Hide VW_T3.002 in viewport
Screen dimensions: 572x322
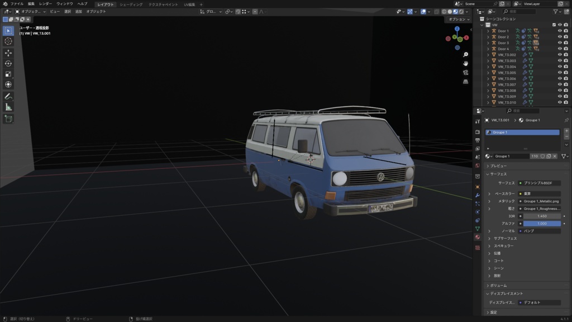coord(560,54)
